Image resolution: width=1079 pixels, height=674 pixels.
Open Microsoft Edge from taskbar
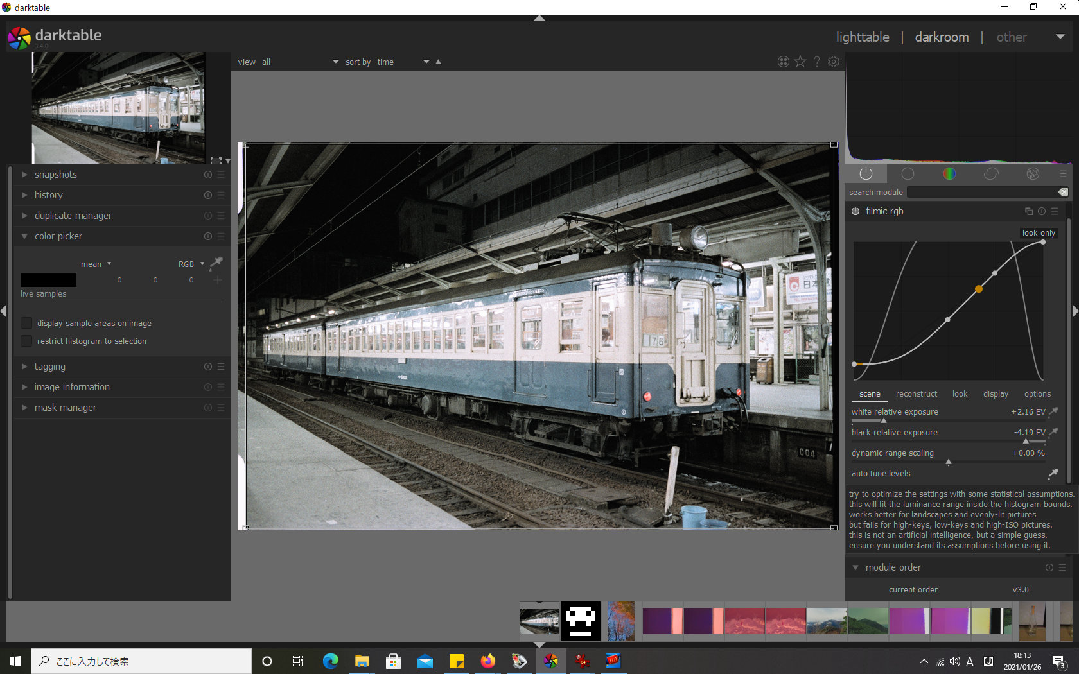(331, 661)
